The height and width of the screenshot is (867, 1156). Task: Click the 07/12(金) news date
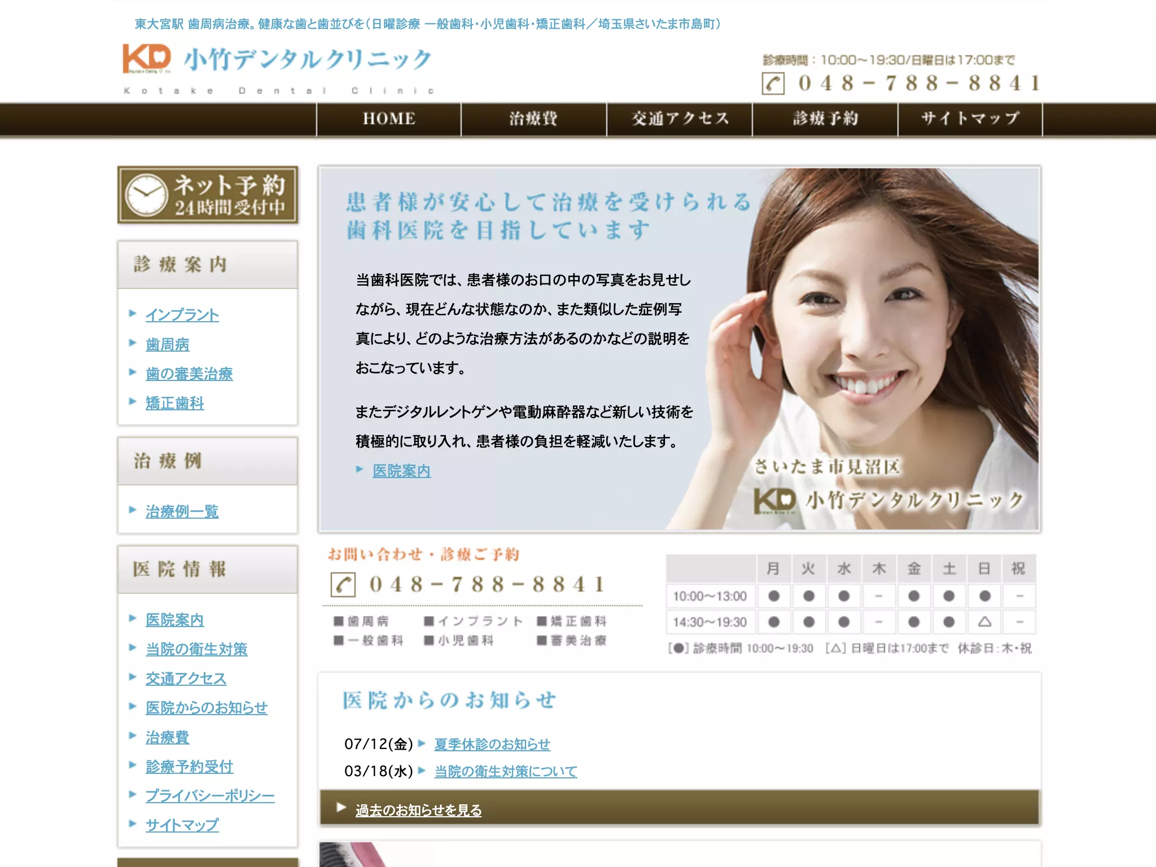coord(379,744)
